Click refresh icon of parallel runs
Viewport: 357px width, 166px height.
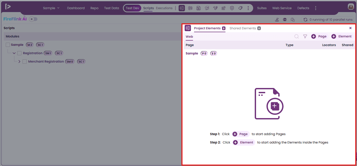[305, 20]
